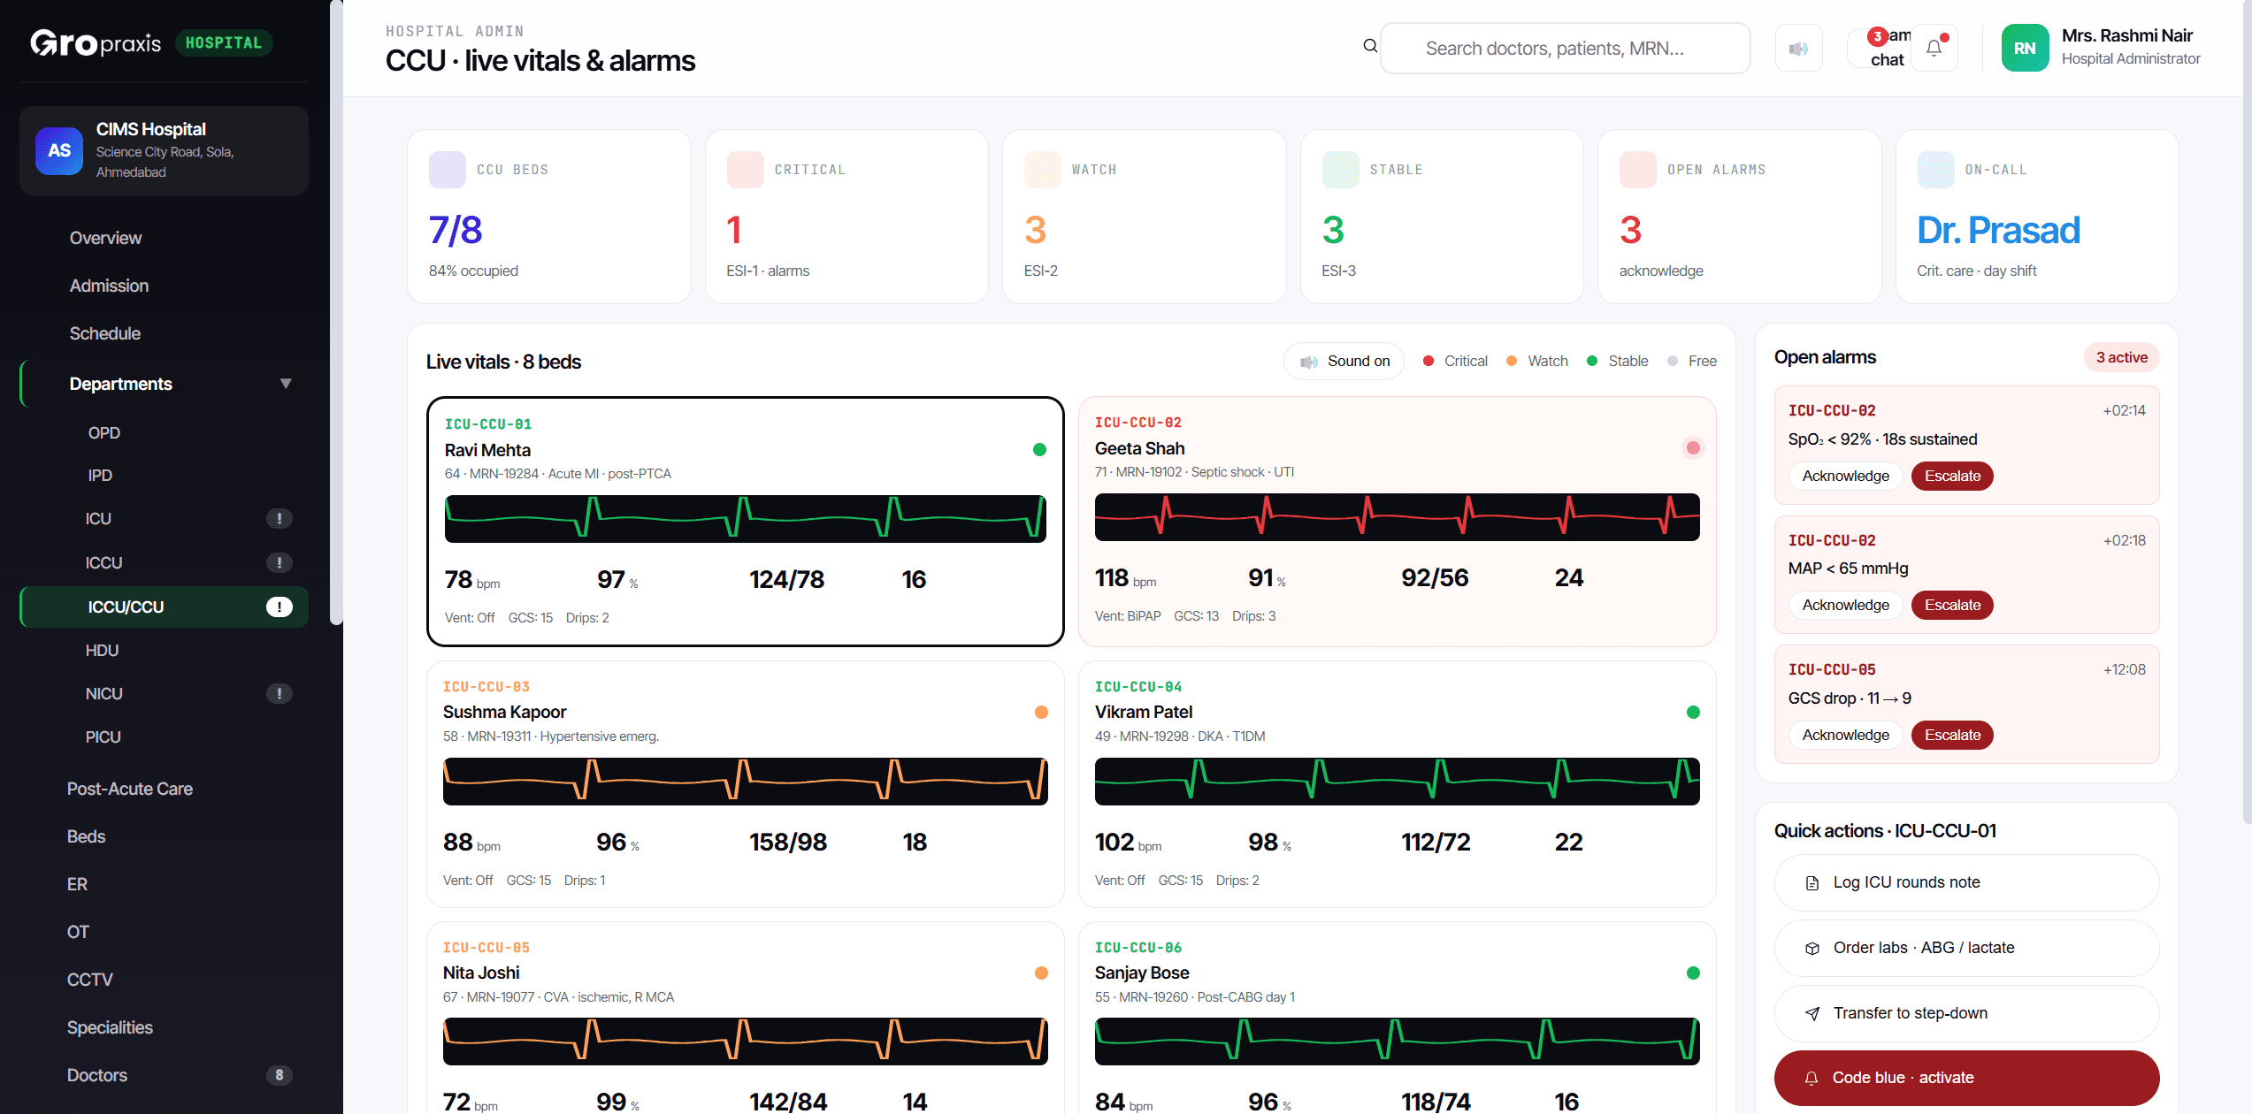Click the Transfer to step-down arrow icon

pyautogui.click(x=1812, y=1013)
